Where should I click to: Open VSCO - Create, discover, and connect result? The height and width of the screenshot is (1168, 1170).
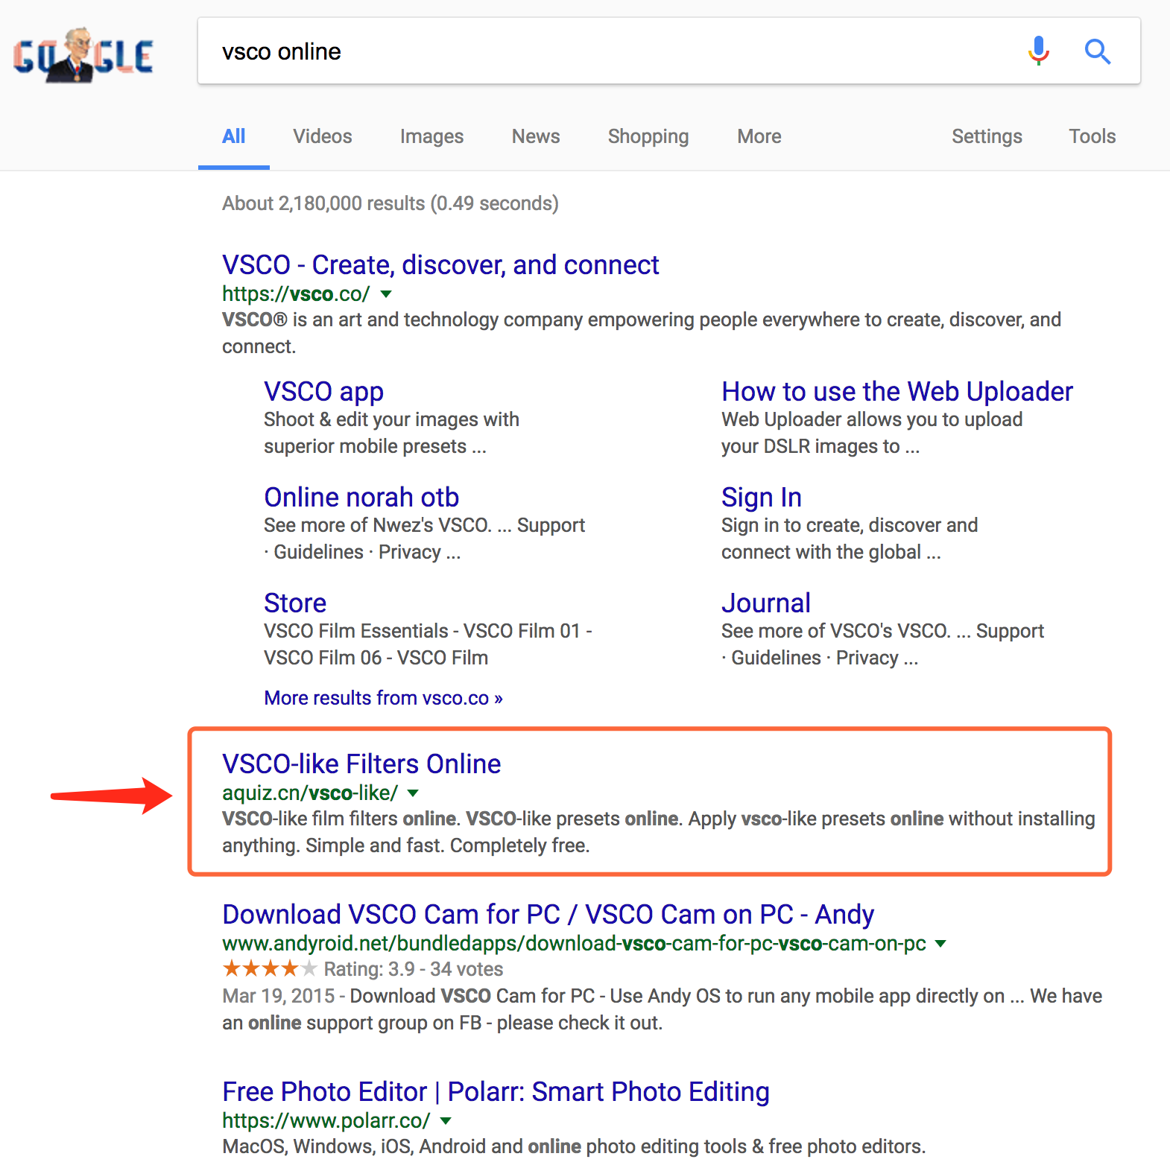(x=440, y=265)
